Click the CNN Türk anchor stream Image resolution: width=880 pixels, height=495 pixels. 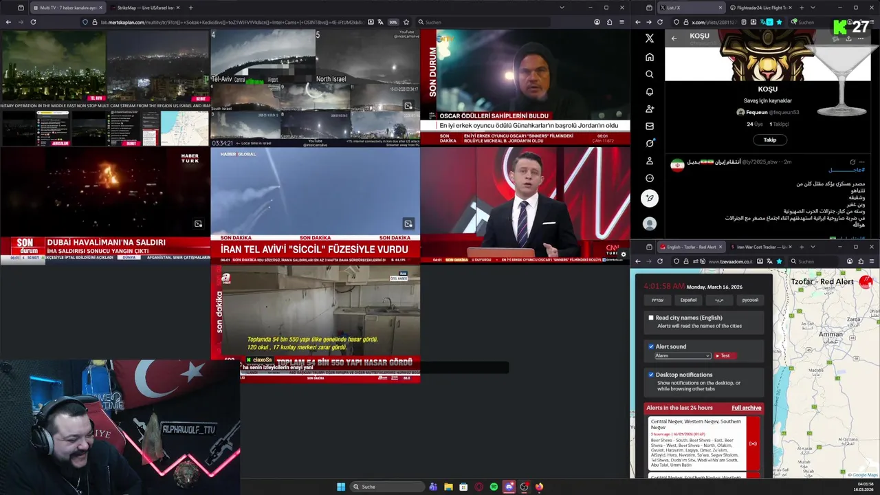(x=525, y=205)
